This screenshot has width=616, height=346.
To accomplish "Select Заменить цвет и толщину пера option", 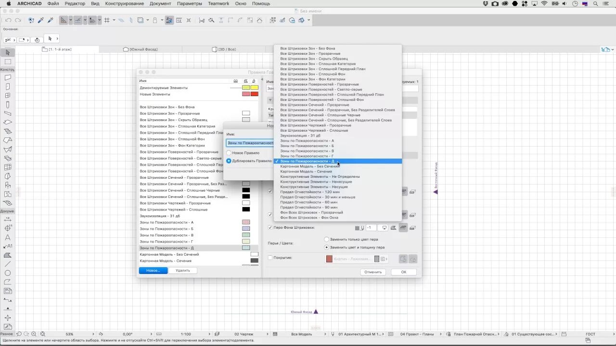I will [x=327, y=247].
